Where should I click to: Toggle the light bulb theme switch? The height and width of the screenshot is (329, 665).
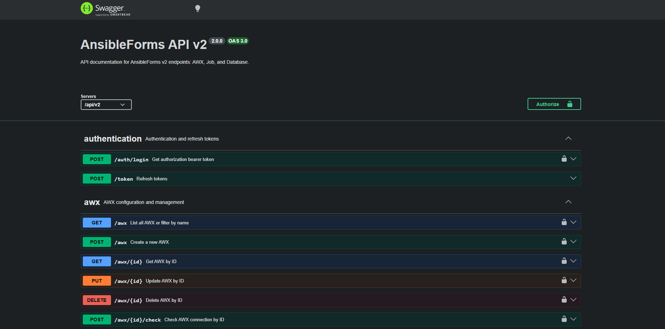point(198,8)
